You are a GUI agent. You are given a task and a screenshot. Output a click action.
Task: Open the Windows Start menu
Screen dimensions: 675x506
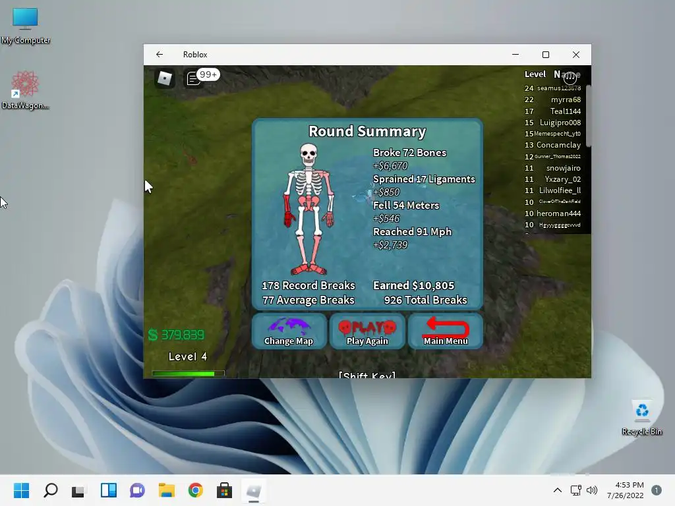(21, 490)
